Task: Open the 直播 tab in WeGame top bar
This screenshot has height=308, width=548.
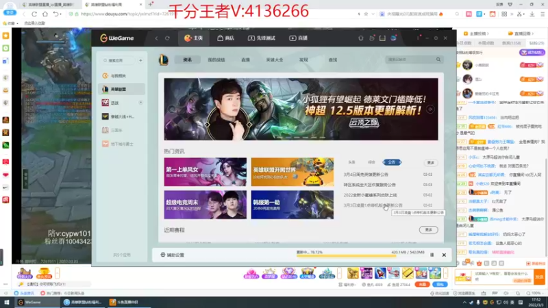Action: [x=298, y=38]
